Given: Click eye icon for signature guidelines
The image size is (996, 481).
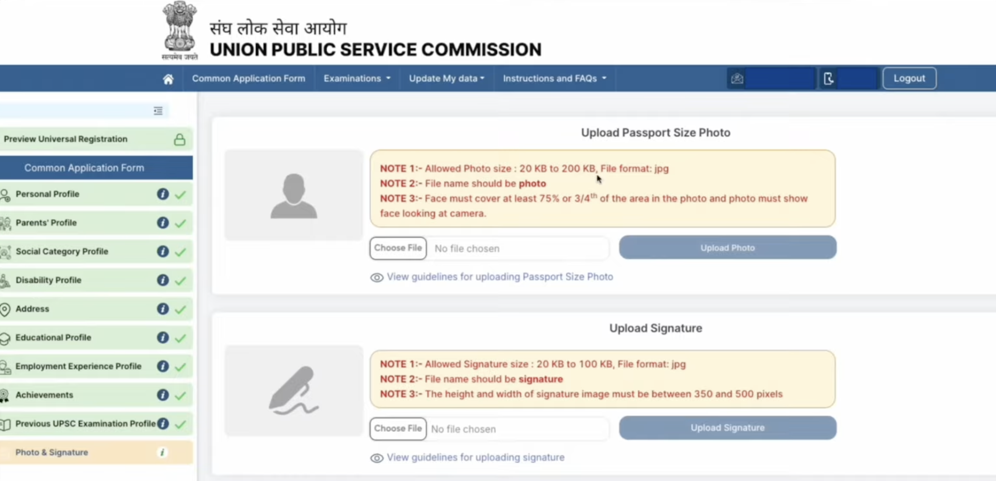Looking at the screenshot, I should pyautogui.click(x=376, y=458).
